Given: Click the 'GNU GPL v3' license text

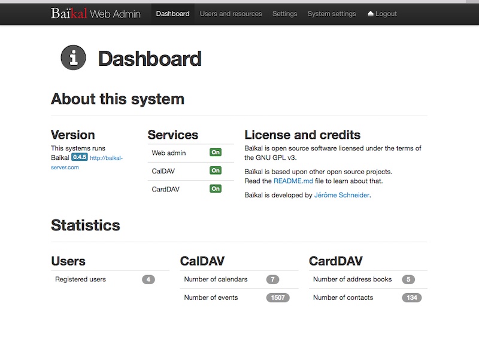Looking at the screenshot, I should 275,158.
